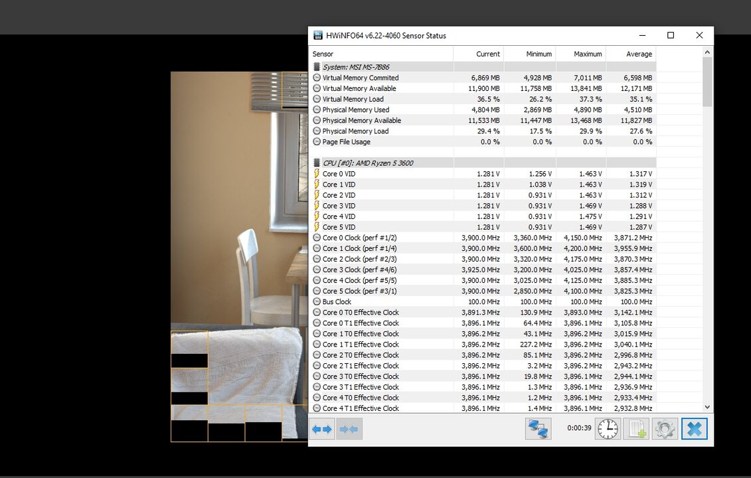The height and width of the screenshot is (478, 751).
Task: Click the Core 0 Clock circle icon
Action: click(x=317, y=238)
